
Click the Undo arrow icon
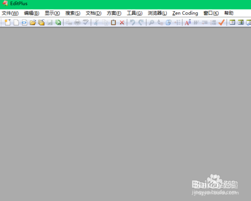pos(132,22)
